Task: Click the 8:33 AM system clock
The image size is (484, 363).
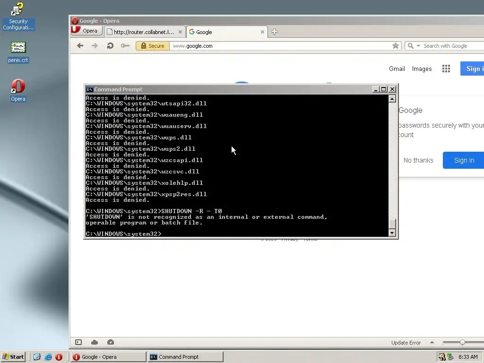Action: 468,357
